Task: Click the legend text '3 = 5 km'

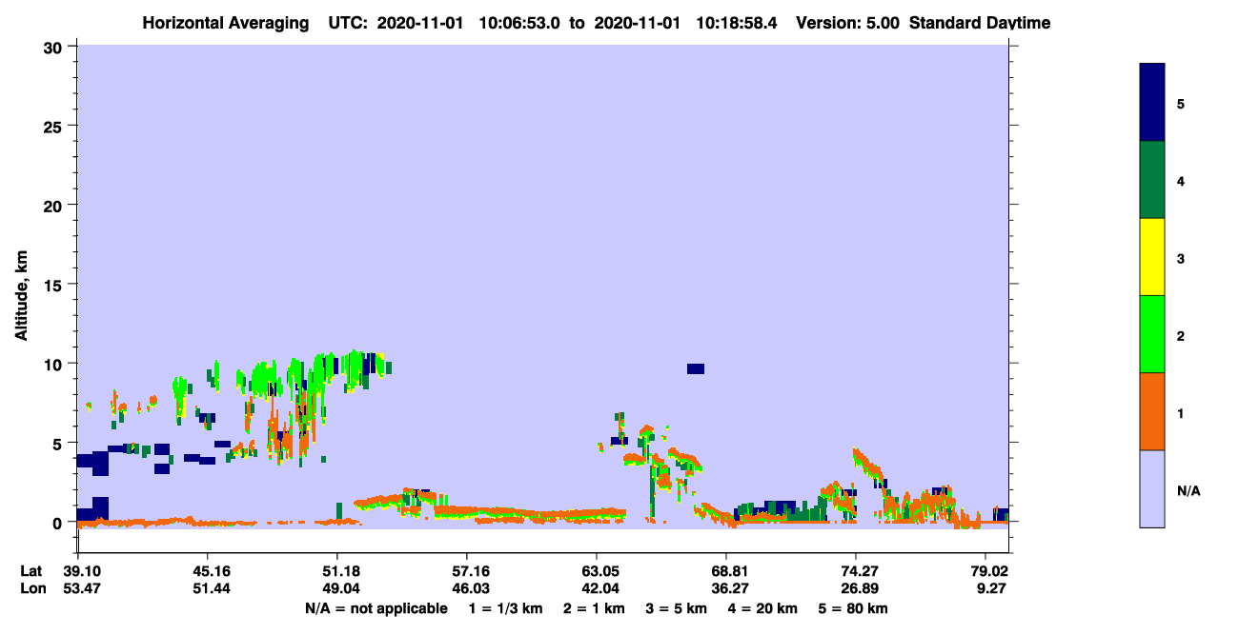Action: coord(677,608)
